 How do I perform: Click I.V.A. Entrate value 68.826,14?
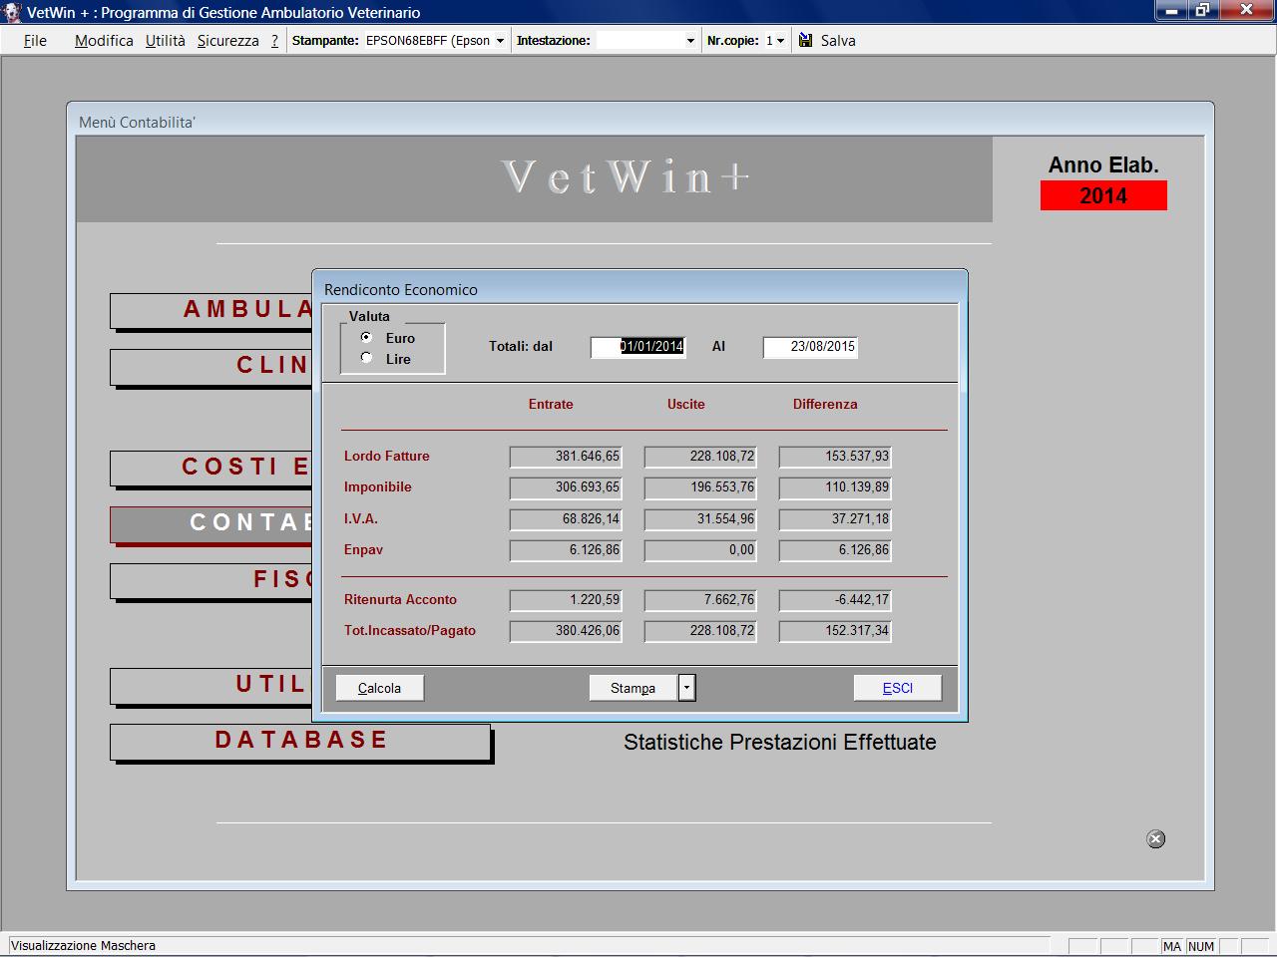coord(566,519)
